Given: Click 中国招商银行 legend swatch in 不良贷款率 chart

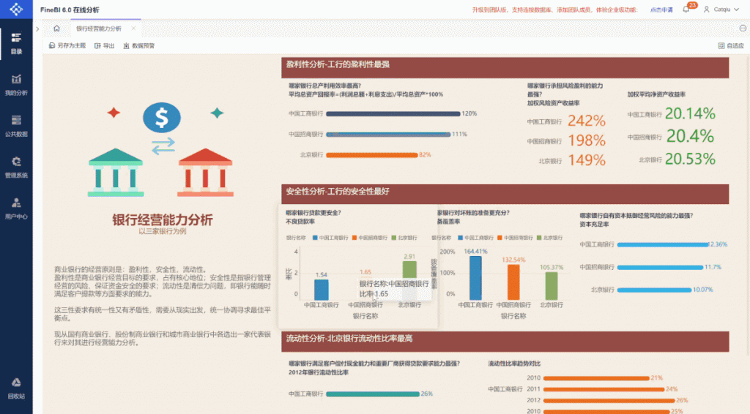Looking at the screenshot, I should point(354,238).
